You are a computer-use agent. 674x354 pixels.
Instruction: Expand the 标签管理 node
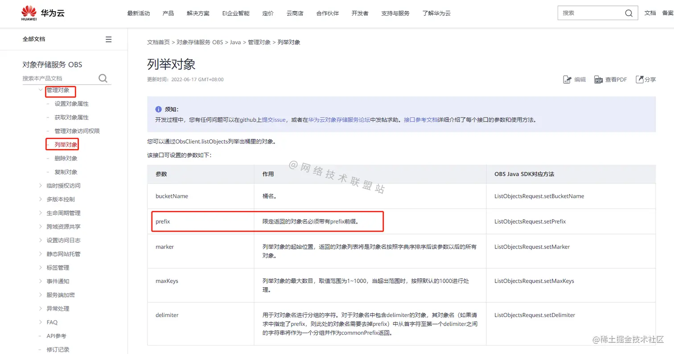[41, 268]
